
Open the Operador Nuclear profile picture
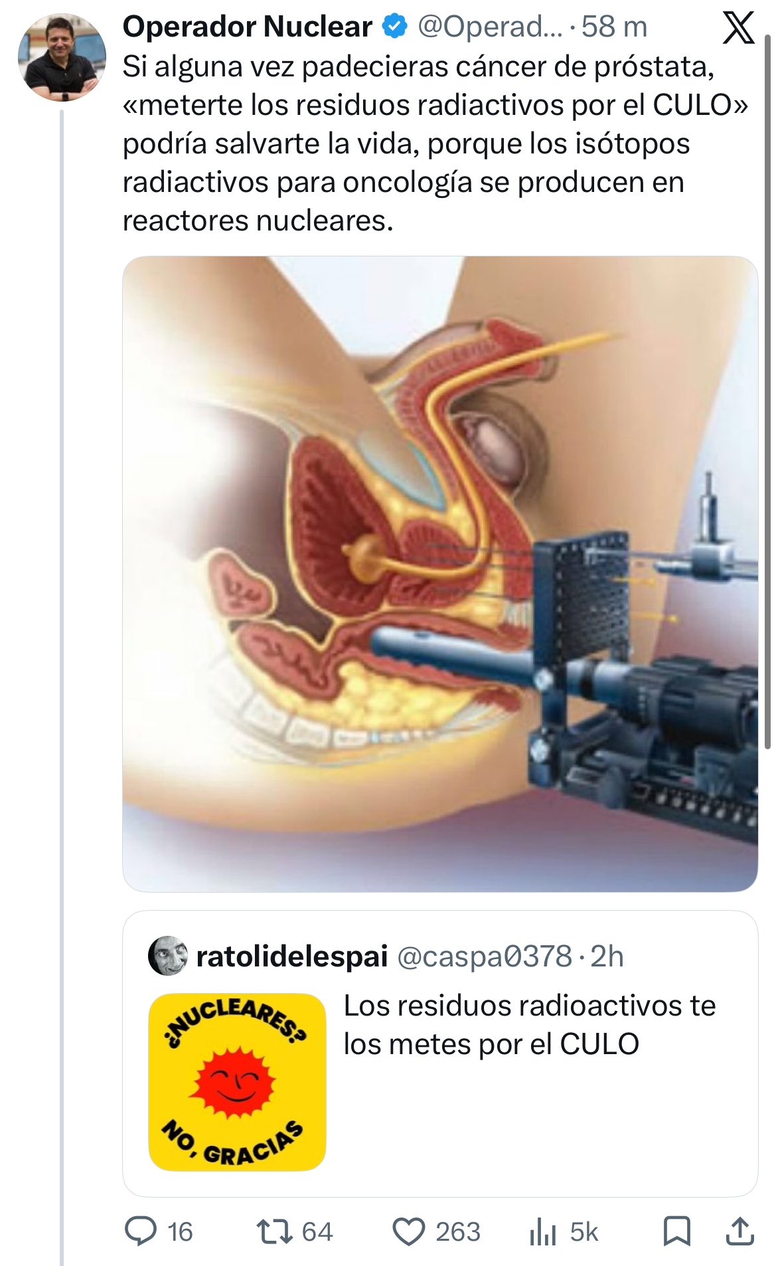click(62, 57)
